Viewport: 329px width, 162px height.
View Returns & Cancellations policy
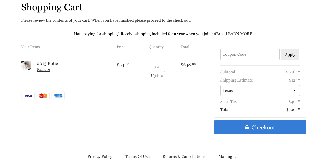[184, 157]
